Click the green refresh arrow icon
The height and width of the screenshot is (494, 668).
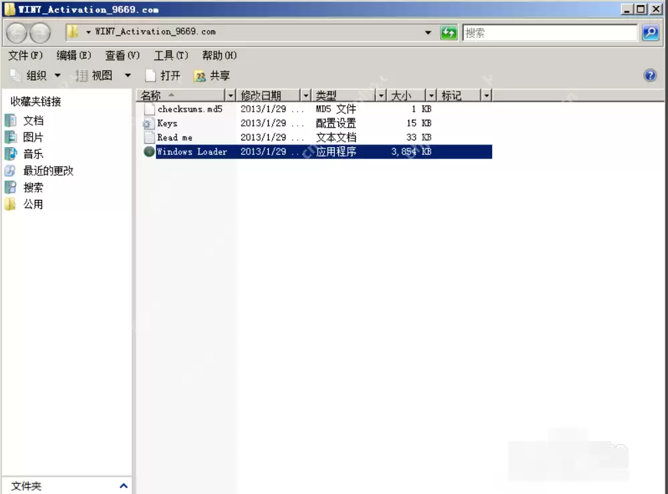[447, 32]
